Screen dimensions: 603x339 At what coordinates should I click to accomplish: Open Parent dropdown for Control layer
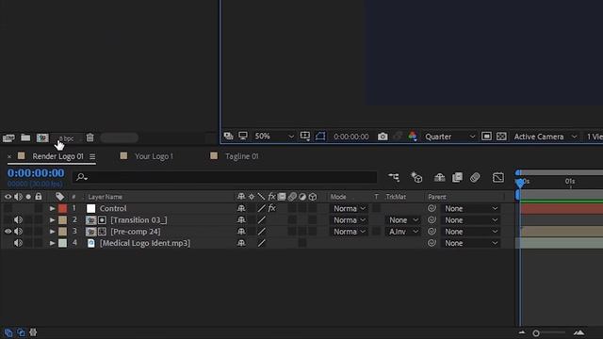[471, 208]
